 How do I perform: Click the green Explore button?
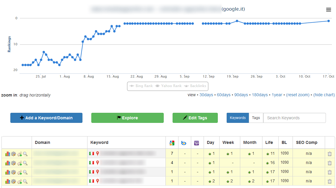pyautogui.click(x=127, y=118)
